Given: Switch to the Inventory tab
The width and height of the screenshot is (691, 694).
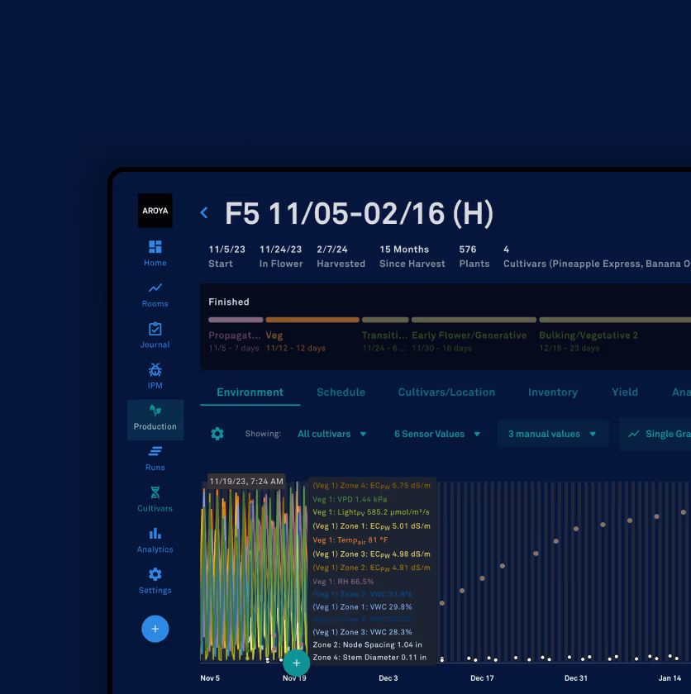Looking at the screenshot, I should click(x=552, y=392).
